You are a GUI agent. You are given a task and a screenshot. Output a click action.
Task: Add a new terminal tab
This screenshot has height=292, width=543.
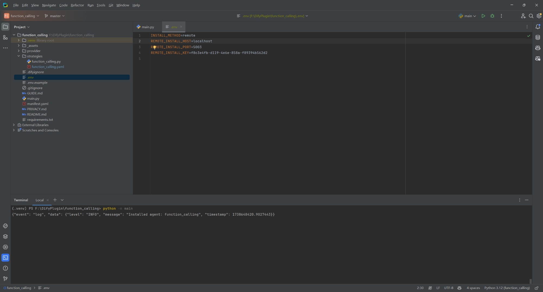pos(55,200)
